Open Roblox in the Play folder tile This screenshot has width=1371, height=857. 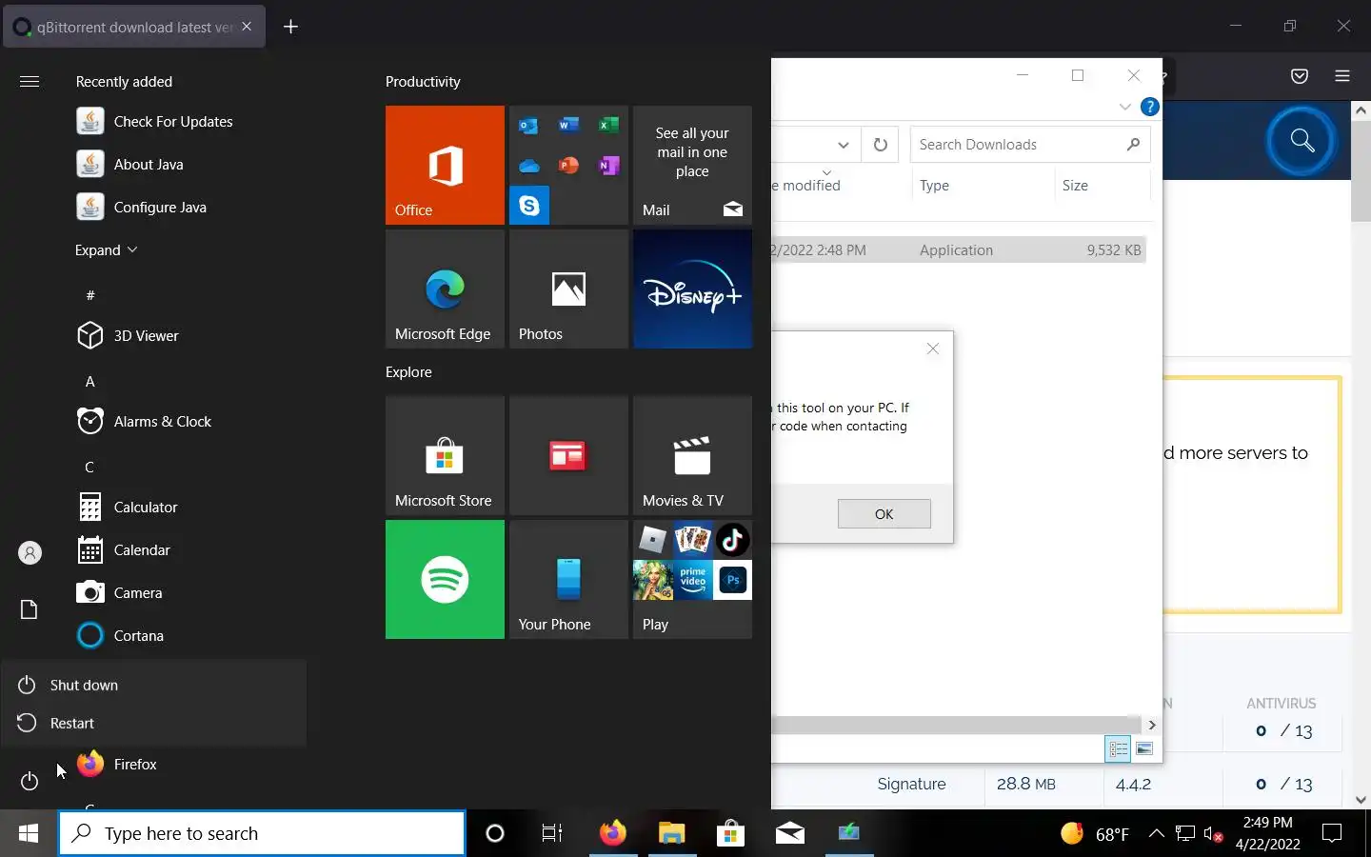(653, 540)
